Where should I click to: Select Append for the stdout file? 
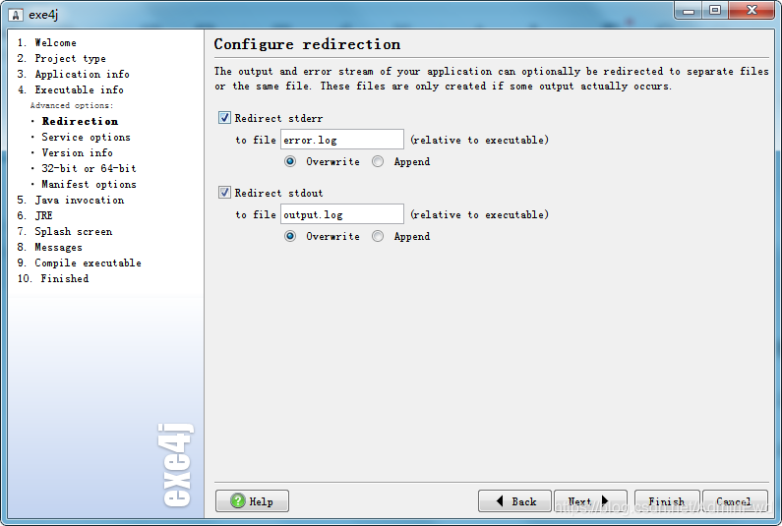click(378, 236)
